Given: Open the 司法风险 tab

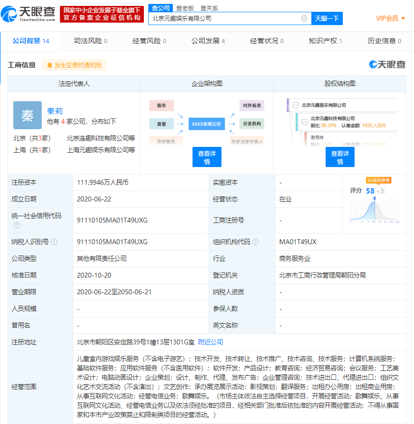Looking at the screenshot, I should [90, 41].
